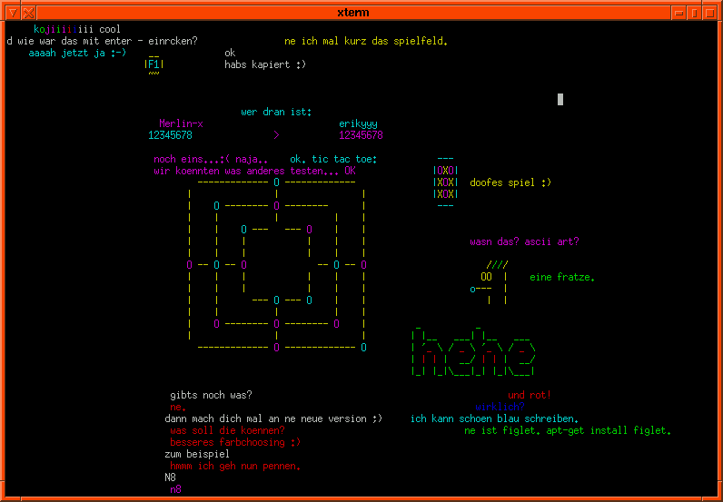Click the red "besseres farbchoosing :)" line
This screenshot has width=723, height=502.
pyautogui.click(x=234, y=442)
